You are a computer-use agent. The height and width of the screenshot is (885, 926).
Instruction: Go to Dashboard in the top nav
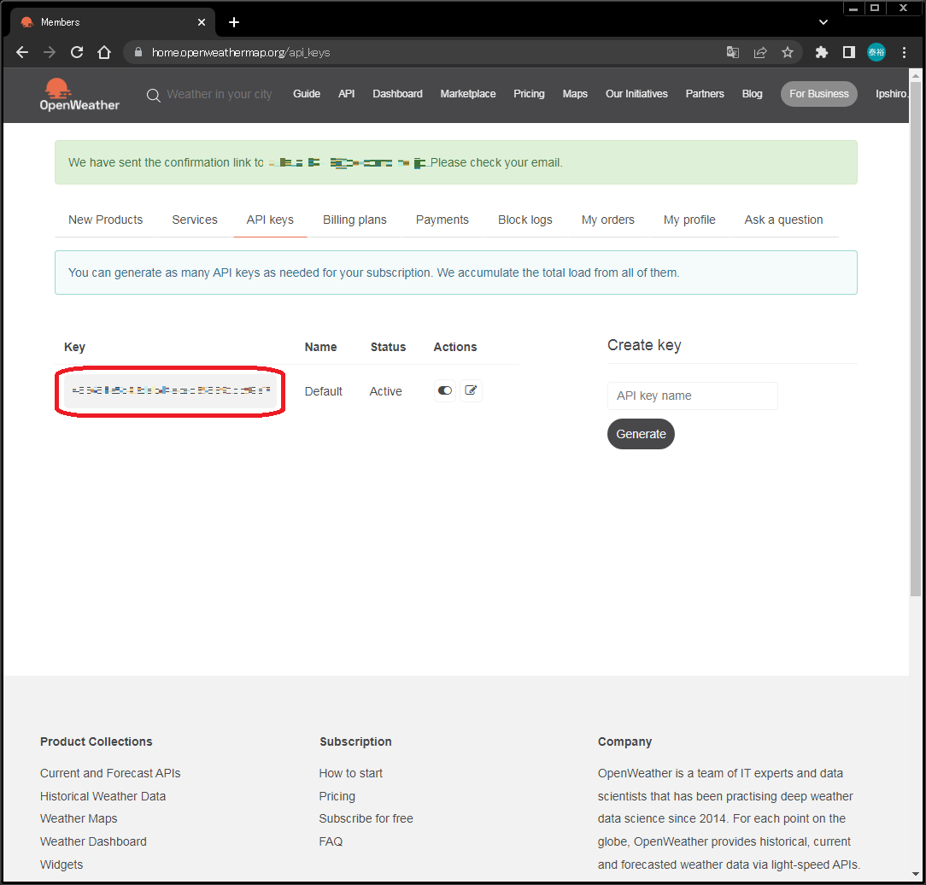point(397,94)
